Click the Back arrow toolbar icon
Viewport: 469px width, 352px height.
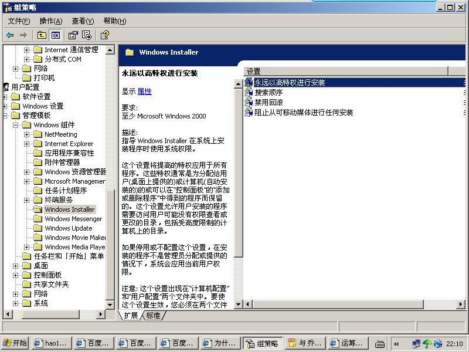point(10,35)
